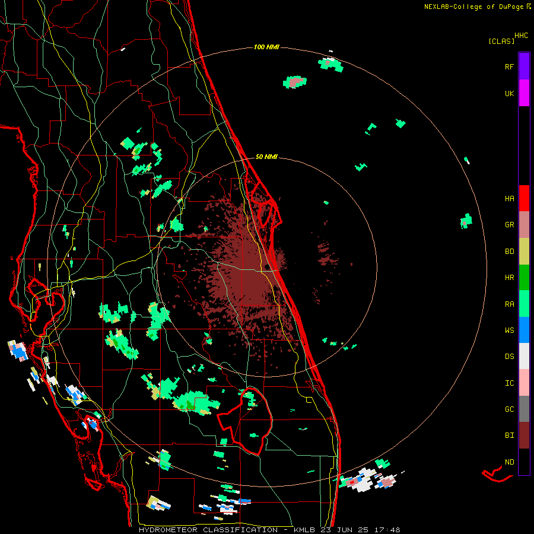Click the IC legend label
The image size is (534, 534).
509,383
